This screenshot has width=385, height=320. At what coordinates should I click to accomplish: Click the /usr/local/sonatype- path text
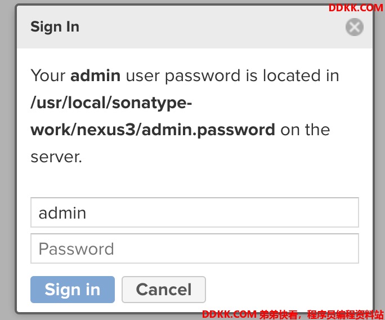[111, 103]
